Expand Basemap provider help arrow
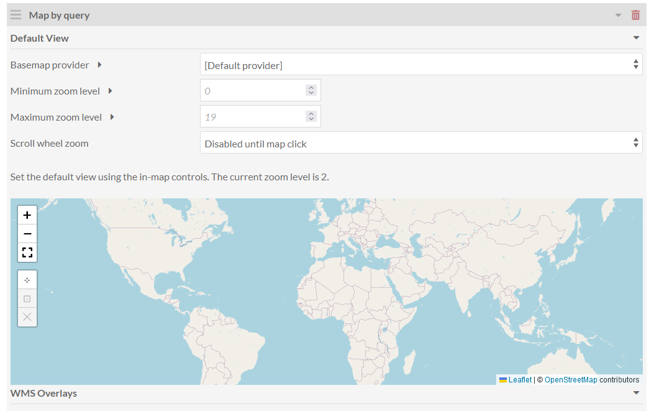The height and width of the screenshot is (411, 654). (x=99, y=65)
